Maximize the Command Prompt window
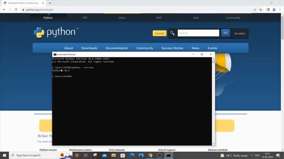 click(202, 54)
